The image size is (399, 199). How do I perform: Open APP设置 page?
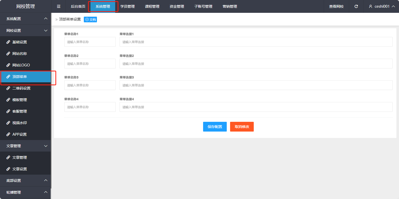coord(25,134)
